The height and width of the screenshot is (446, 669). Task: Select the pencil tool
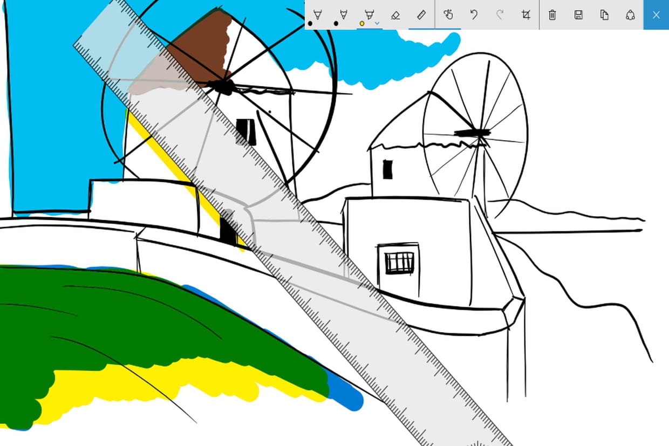343,15
